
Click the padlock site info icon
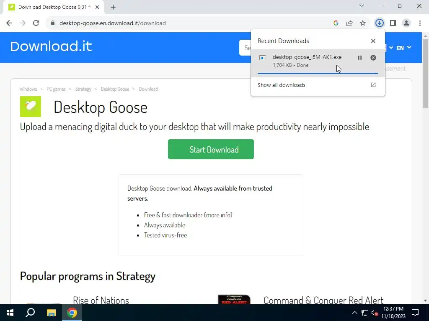(52, 23)
